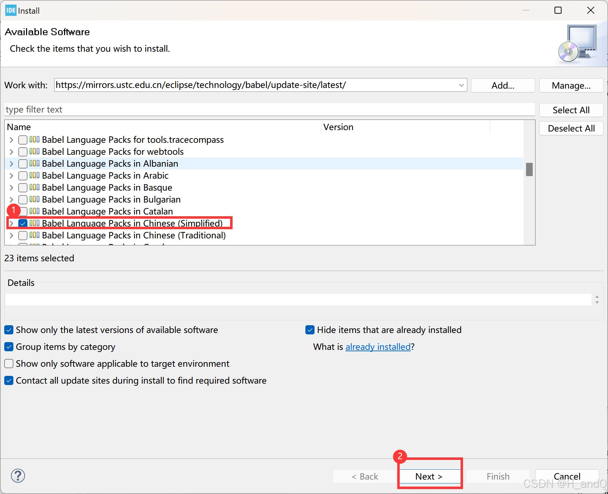608x494 pixels.
Task: Click category icon for Catalan pack
Action: tap(34, 211)
